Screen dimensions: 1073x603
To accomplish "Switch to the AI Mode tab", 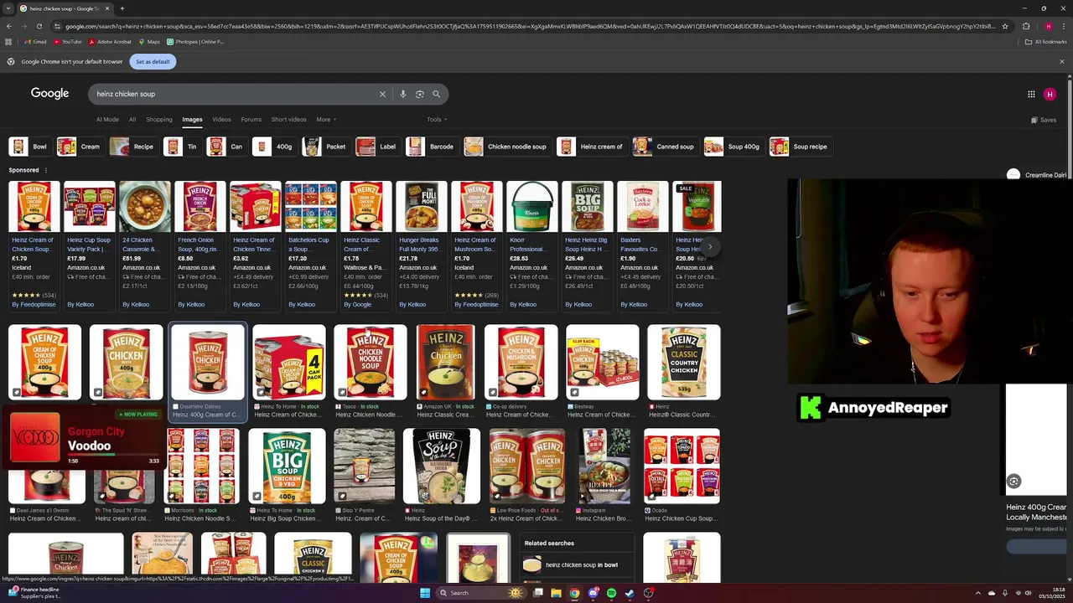I will [x=107, y=120].
